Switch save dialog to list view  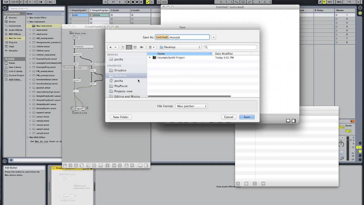point(129,47)
